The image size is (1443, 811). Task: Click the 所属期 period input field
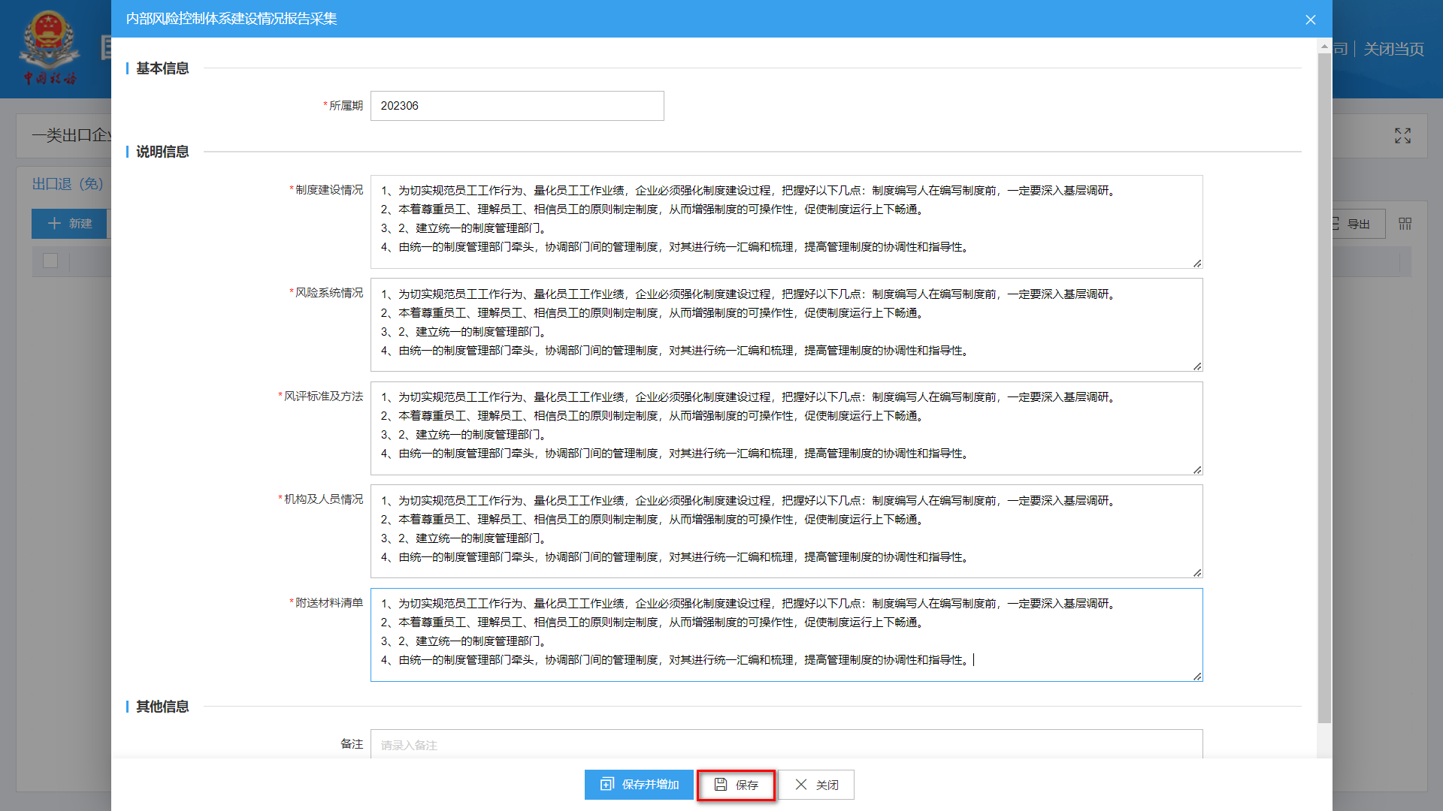coord(517,106)
